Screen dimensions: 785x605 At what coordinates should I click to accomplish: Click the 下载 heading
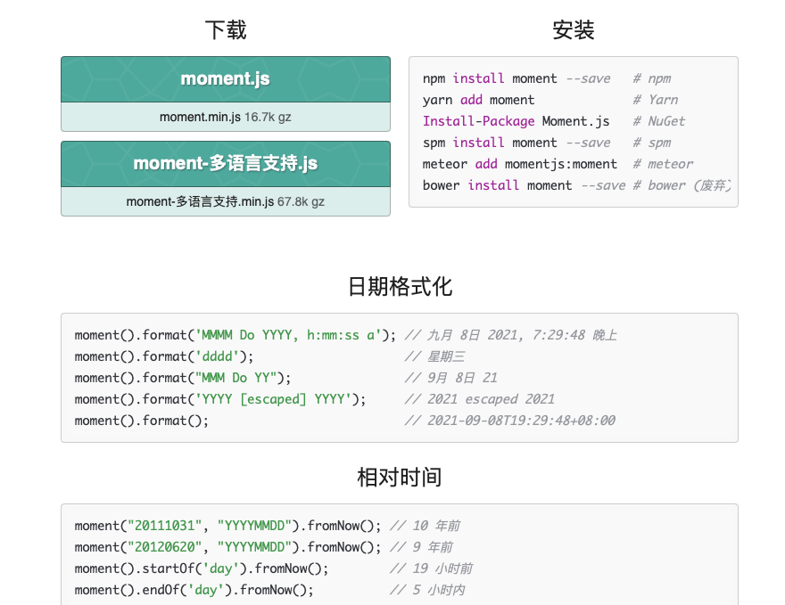pyautogui.click(x=226, y=30)
